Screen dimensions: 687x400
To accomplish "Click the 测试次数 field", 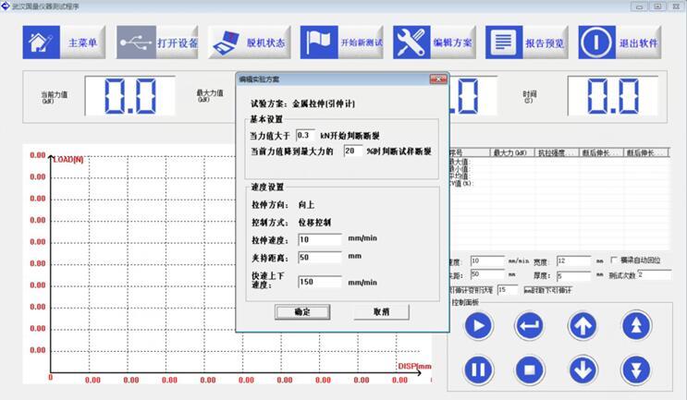I will coord(654,275).
